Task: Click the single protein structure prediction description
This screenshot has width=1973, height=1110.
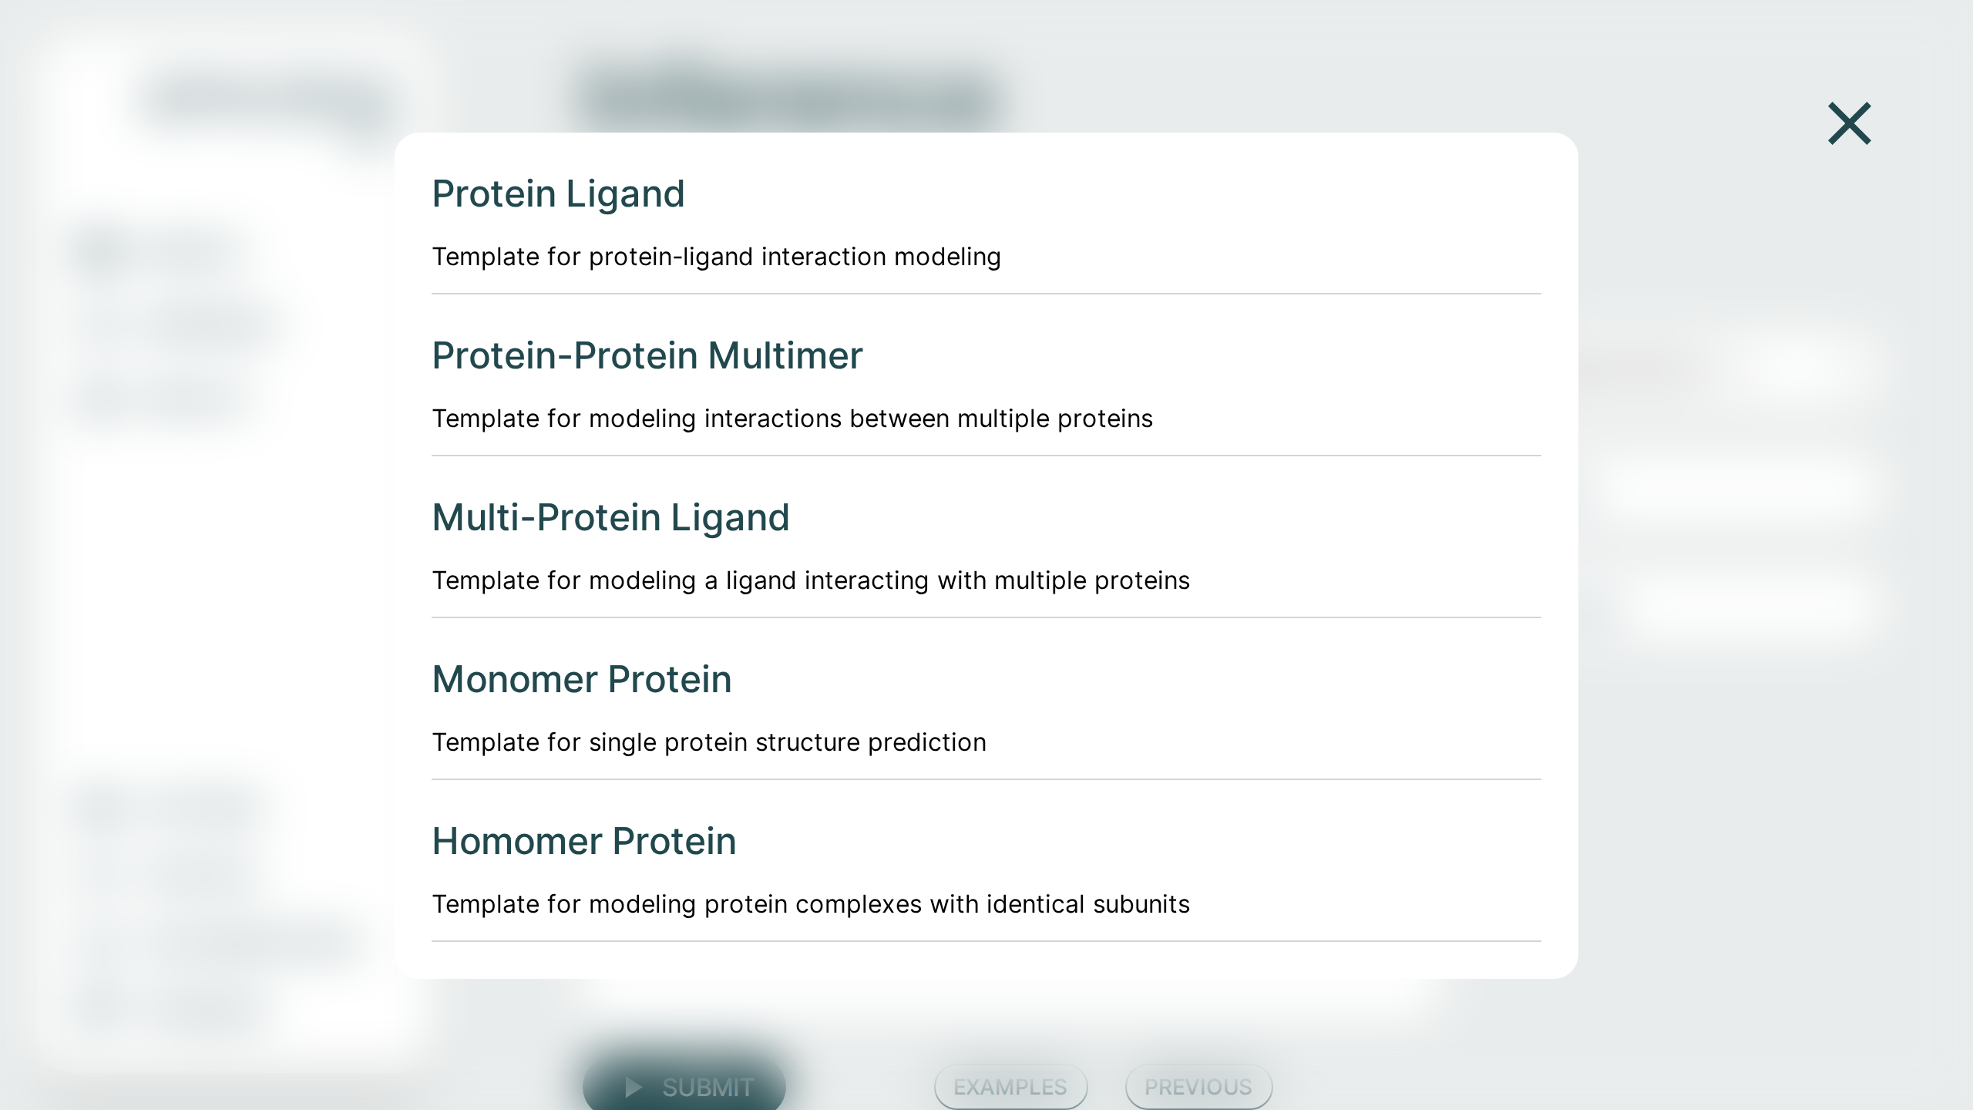Action: [709, 742]
